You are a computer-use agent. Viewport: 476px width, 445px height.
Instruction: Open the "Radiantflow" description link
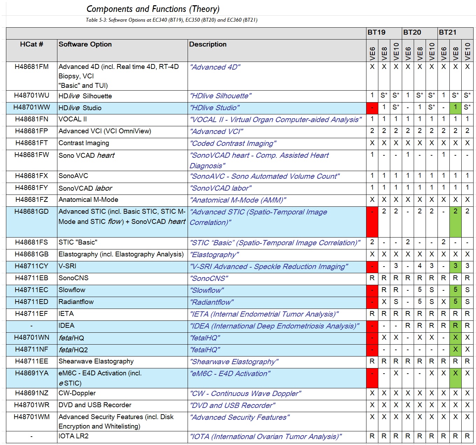[212, 302]
